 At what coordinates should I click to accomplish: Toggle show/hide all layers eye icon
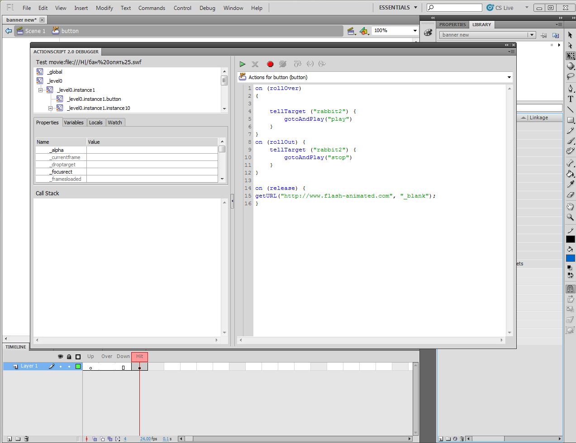pos(60,357)
